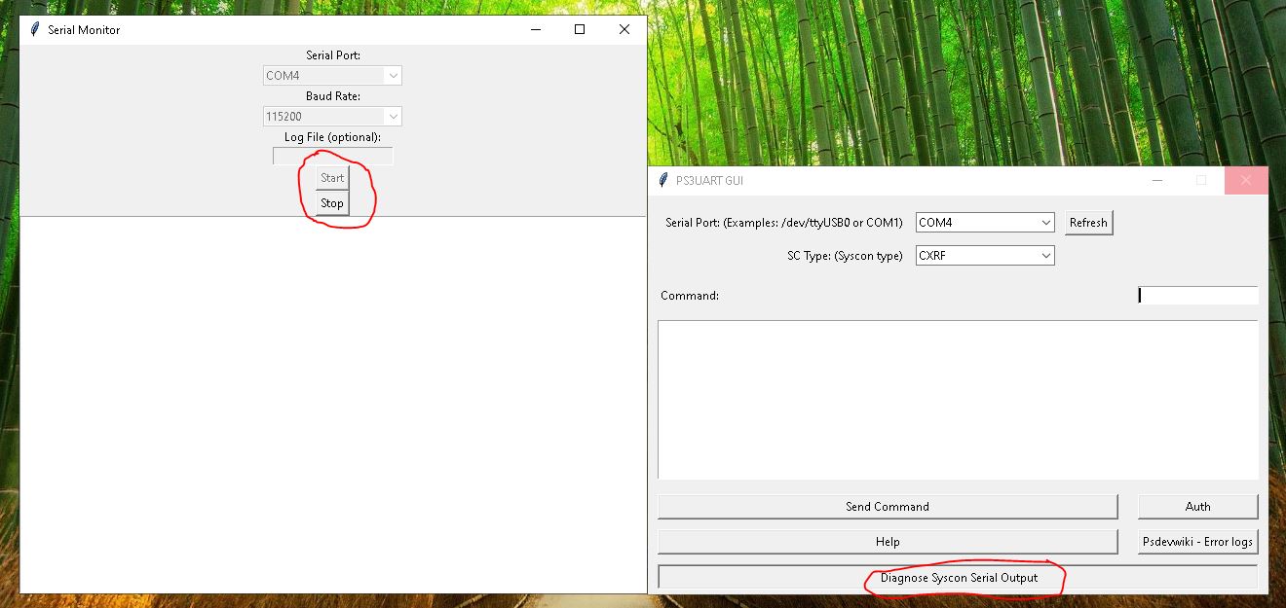Click the 'PS3UART GUI' window title text
The width and height of the screenshot is (1286, 608).
[709, 181]
